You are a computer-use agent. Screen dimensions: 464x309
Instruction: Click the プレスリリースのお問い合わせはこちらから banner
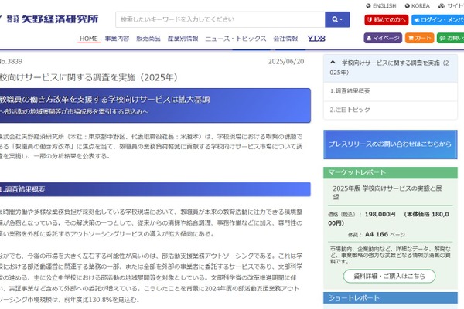[x=391, y=144]
